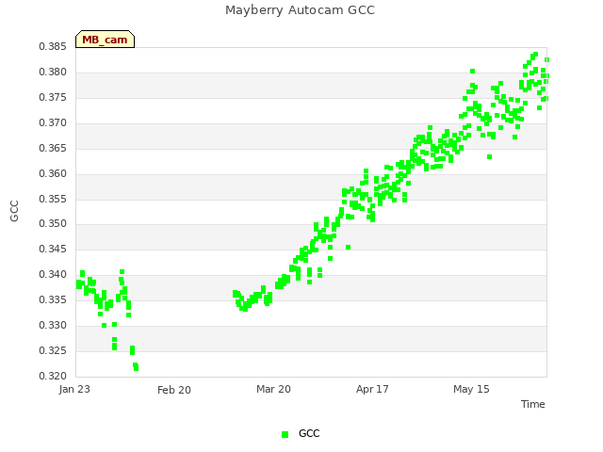The height and width of the screenshot is (452, 603).
Task: Click the 0.360 y-axis value
Action: tap(53, 173)
